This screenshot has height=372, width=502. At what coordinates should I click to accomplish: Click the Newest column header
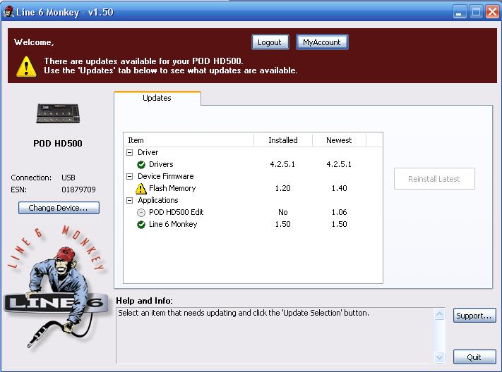[339, 140]
